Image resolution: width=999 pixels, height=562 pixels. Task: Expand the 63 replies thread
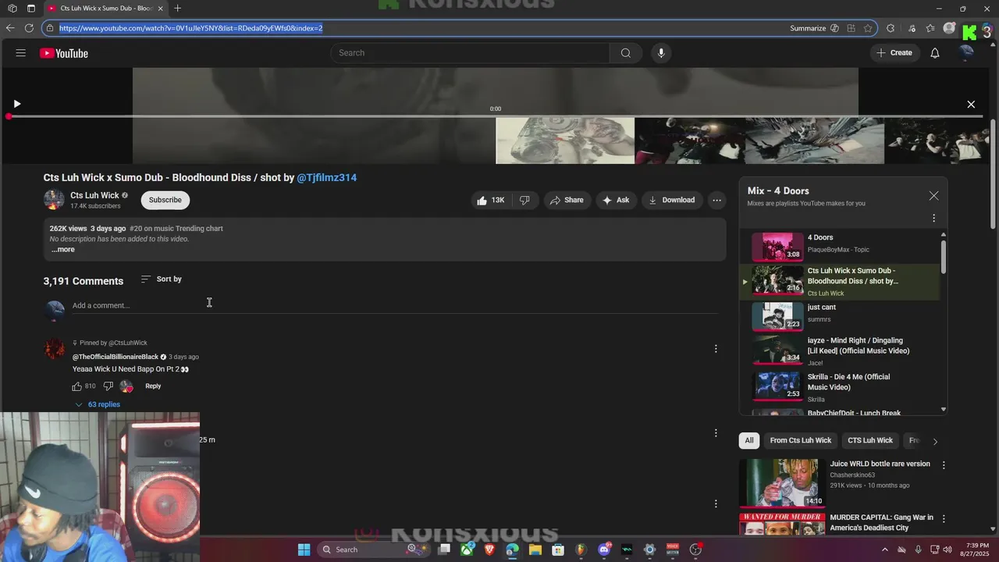coord(98,404)
